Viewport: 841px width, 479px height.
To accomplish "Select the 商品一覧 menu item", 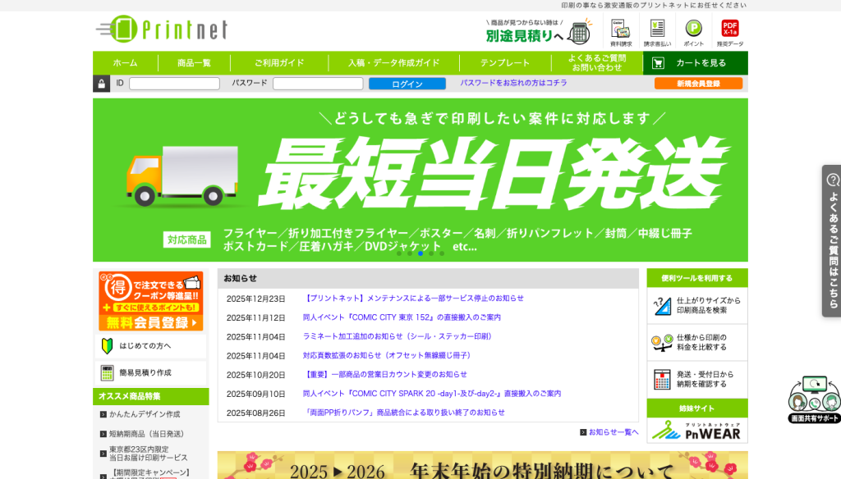I will [194, 63].
